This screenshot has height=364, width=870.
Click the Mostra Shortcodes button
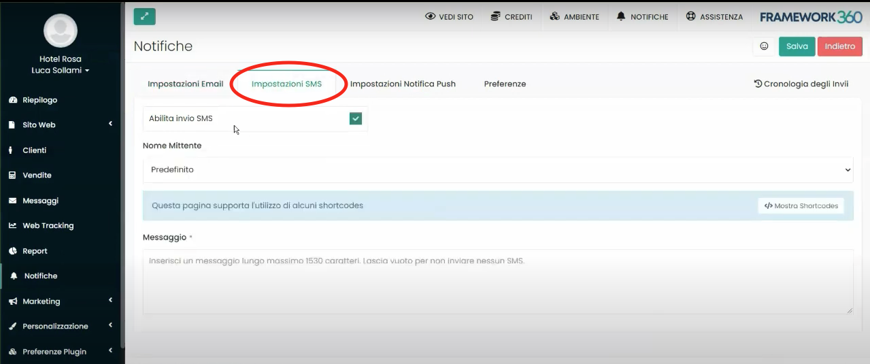pyautogui.click(x=801, y=205)
